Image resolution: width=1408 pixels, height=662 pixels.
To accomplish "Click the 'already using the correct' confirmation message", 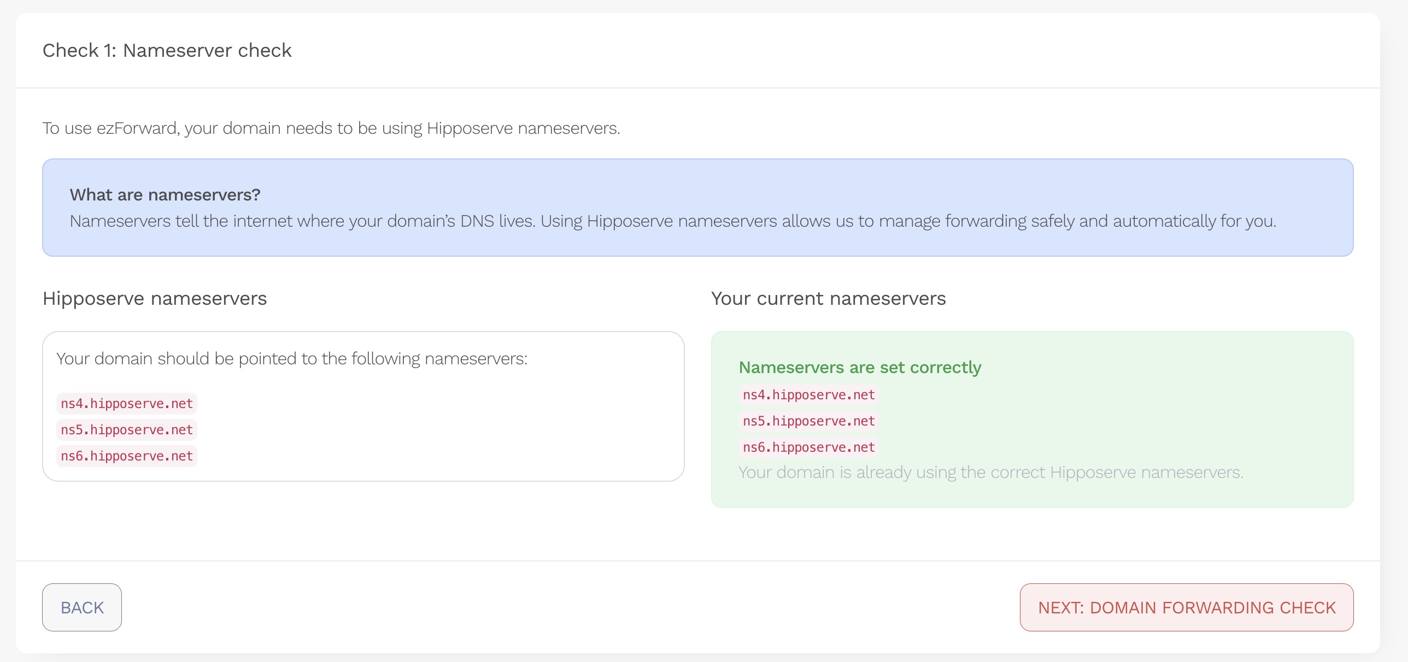I will coord(990,472).
